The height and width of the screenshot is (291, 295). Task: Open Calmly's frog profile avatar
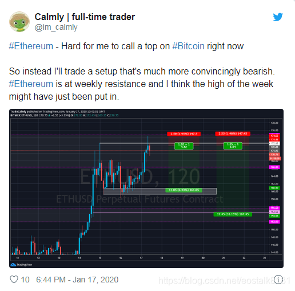[19, 22]
